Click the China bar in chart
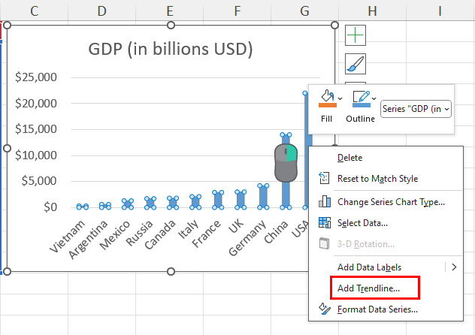 coord(286,171)
